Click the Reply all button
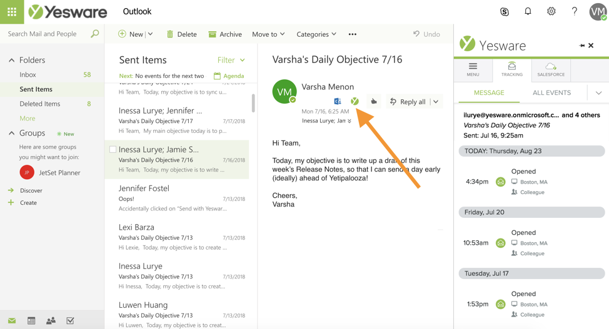This screenshot has width=609, height=329. pyautogui.click(x=408, y=101)
